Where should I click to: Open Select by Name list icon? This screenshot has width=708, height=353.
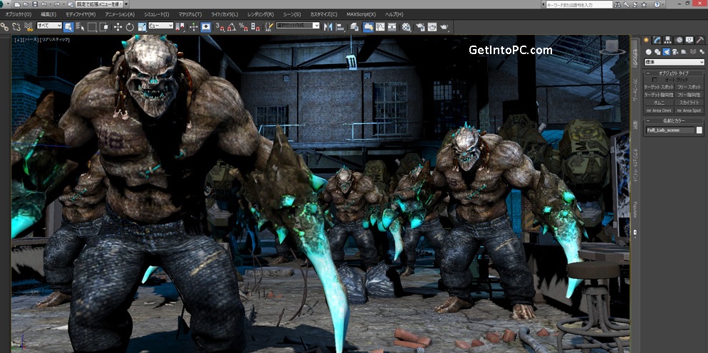tap(80, 27)
